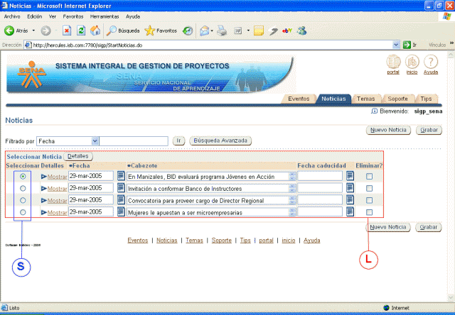This screenshot has width=455, height=315.
Task: Expand Mostrar details triangle for Manizales row
Action: click(44, 177)
